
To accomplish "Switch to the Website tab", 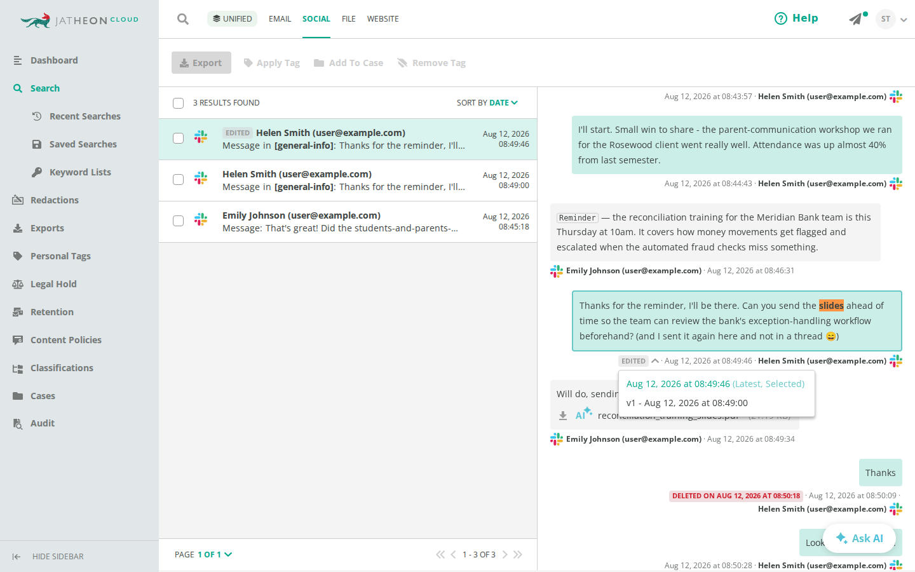I will (x=383, y=19).
